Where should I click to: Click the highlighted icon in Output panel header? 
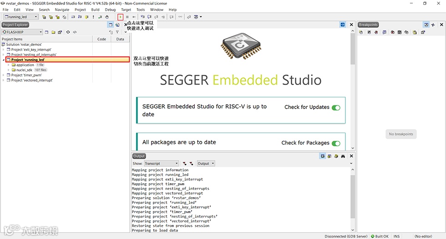(x=323, y=156)
